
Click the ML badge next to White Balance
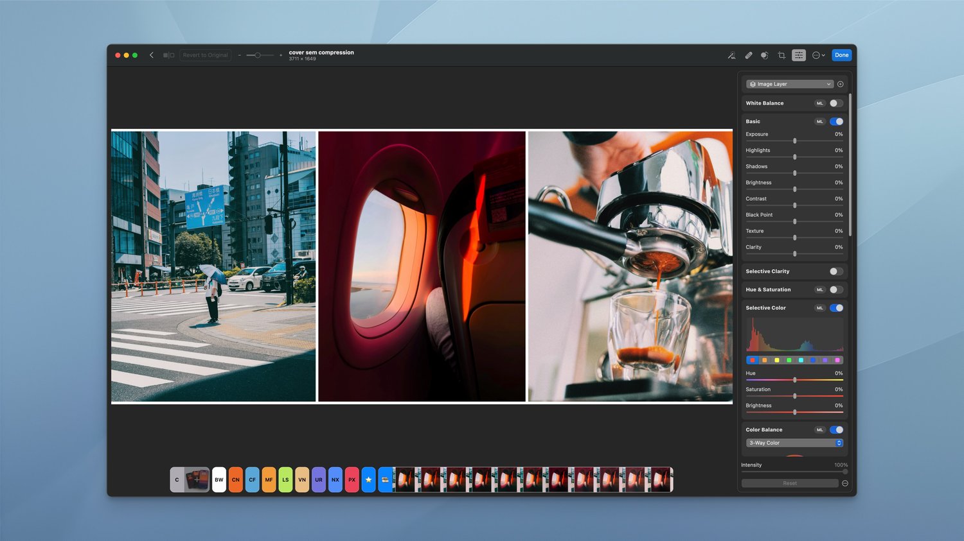click(x=820, y=103)
